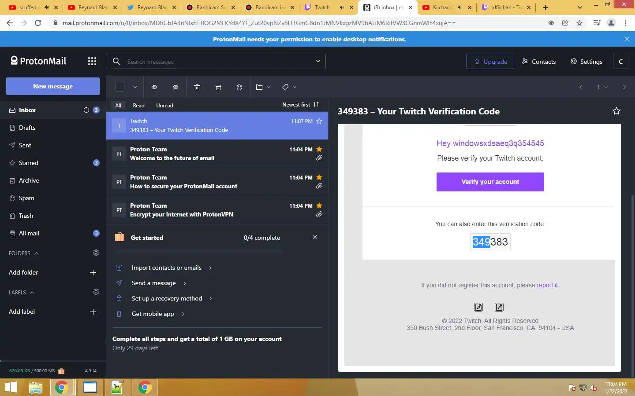This screenshot has height=396, width=635.
Task: Open the user account C avatar menu
Action: coord(620,62)
